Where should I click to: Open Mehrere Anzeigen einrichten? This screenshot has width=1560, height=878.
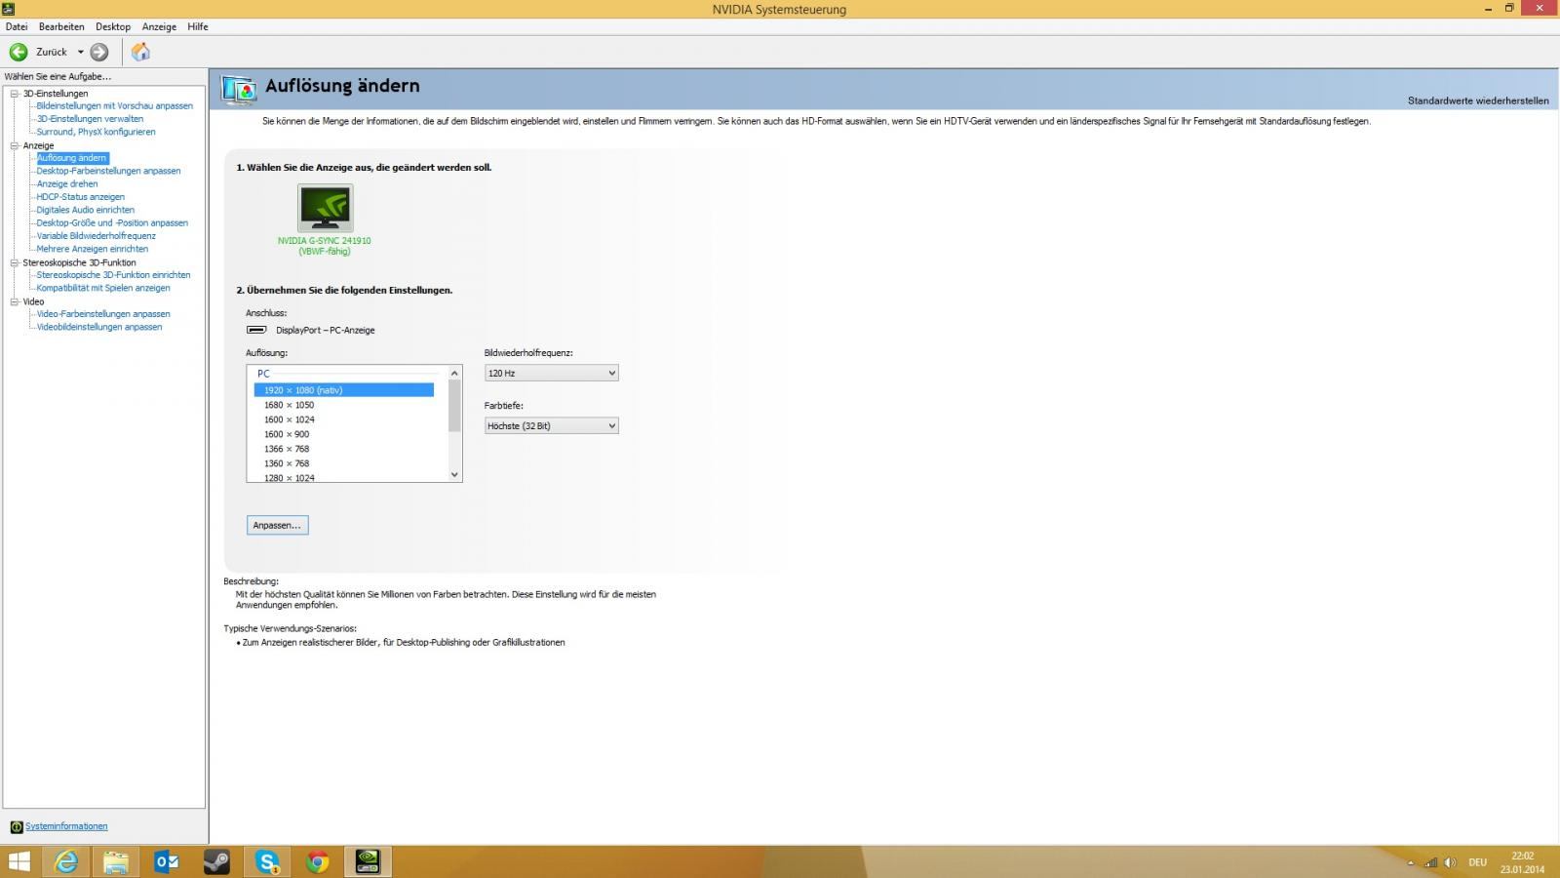[x=93, y=249]
